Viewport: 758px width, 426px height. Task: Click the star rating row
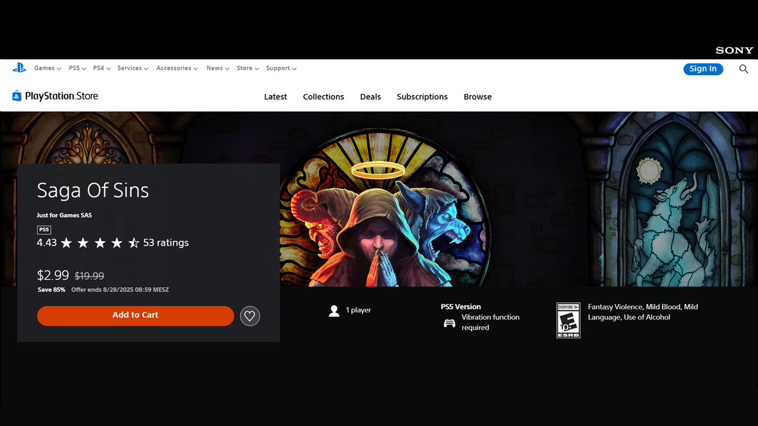point(100,243)
